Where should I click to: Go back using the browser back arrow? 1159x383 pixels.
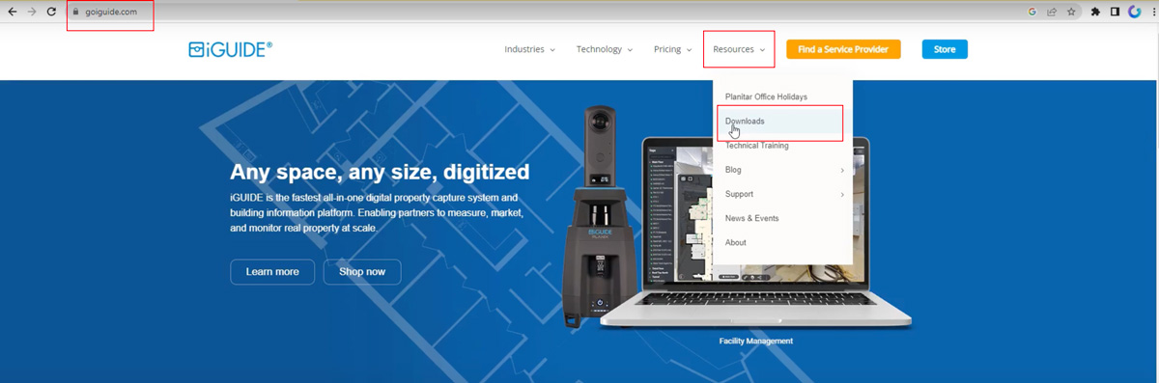pos(12,12)
